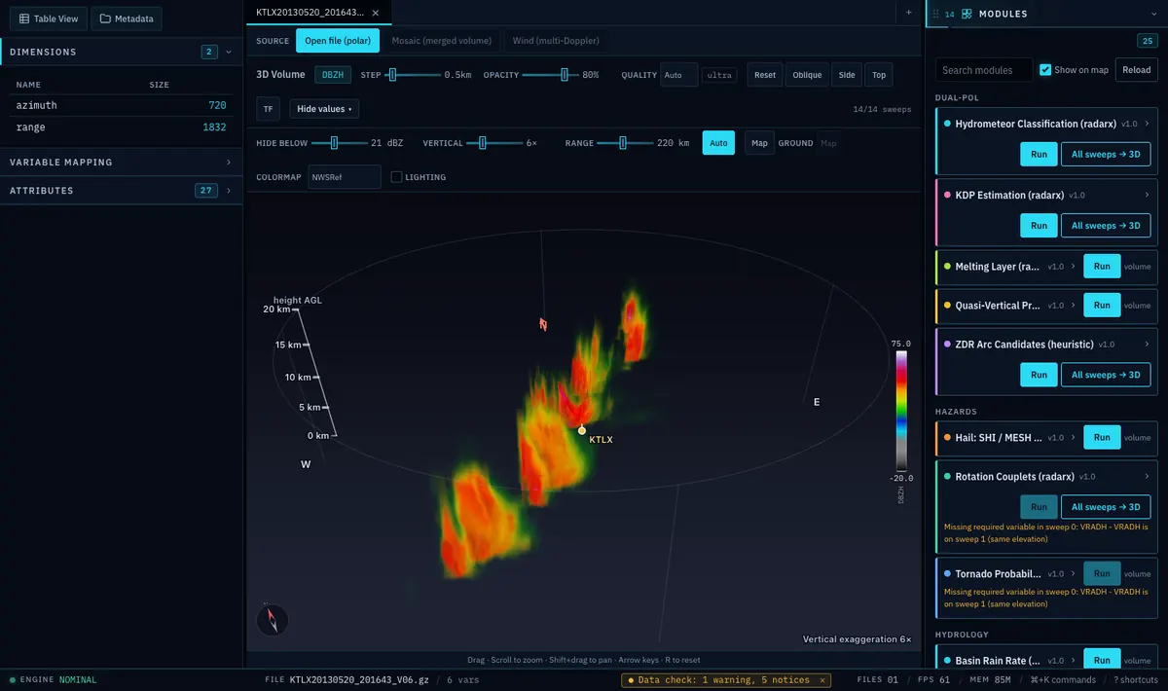Run Hydrometeor Classification on all sweeps 3D
The height and width of the screenshot is (691, 1168).
[1106, 154]
